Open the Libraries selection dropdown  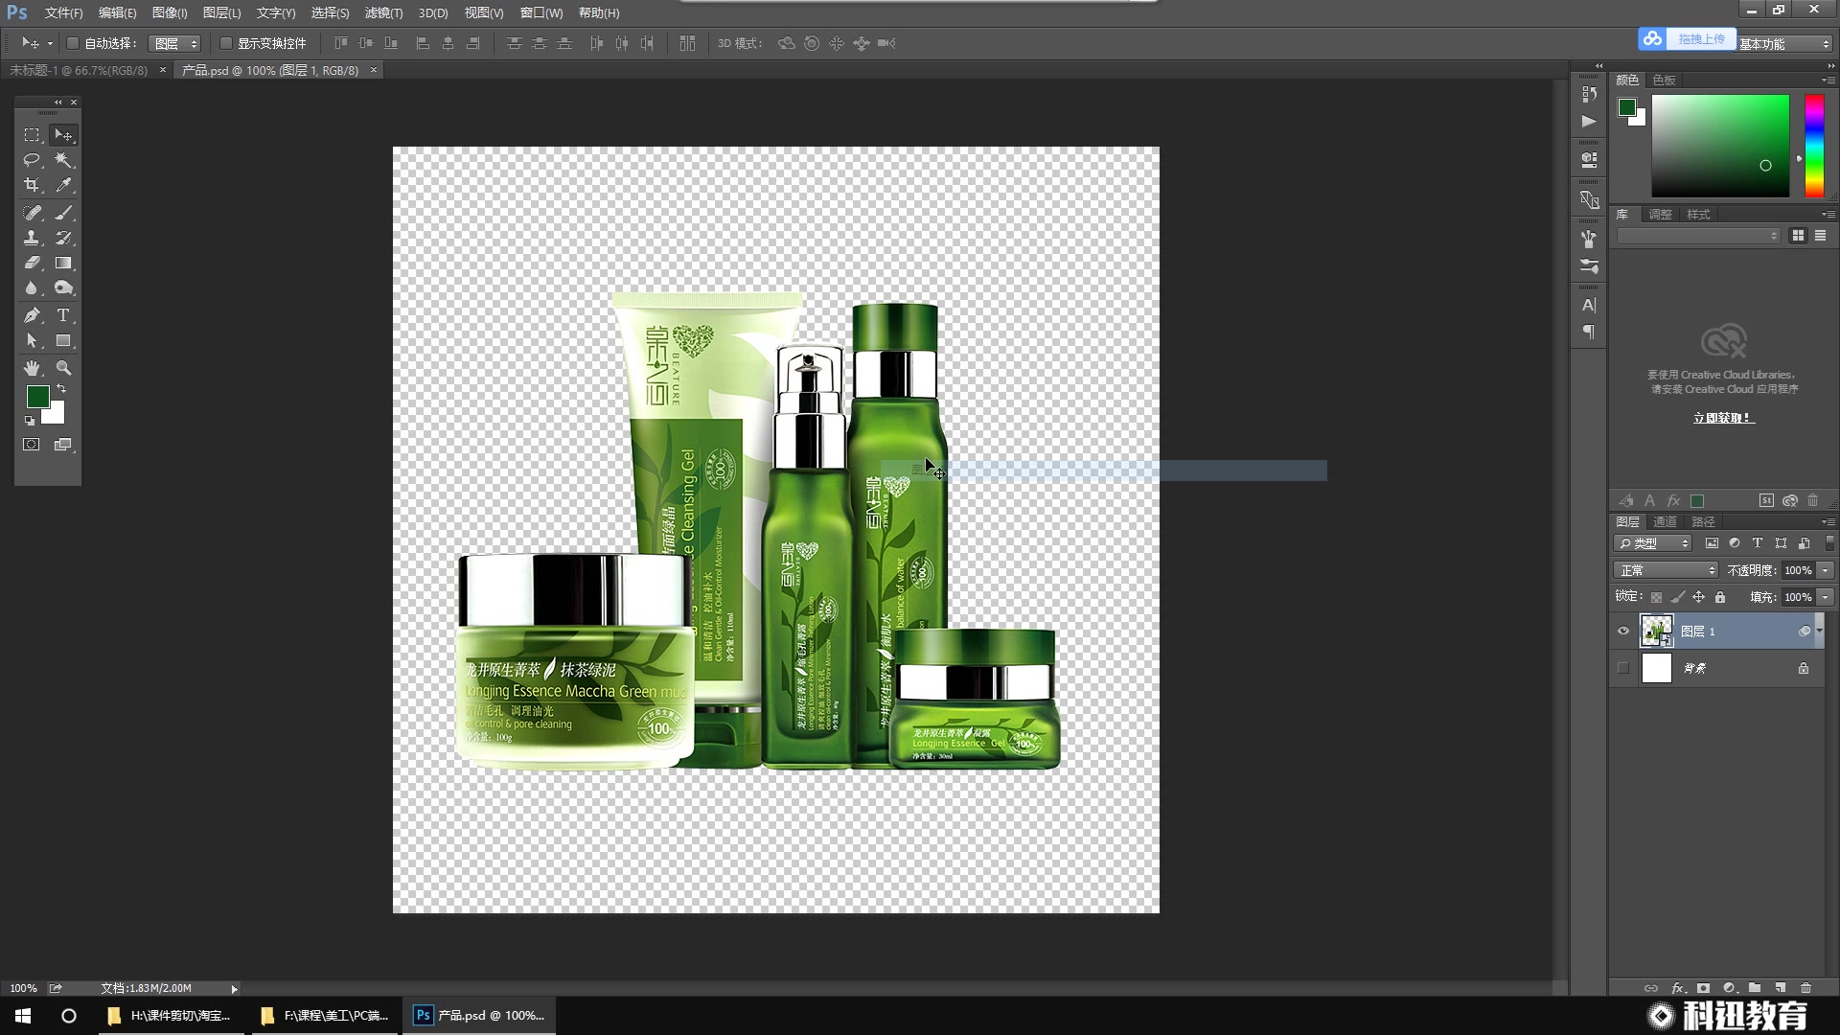tap(1698, 236)
